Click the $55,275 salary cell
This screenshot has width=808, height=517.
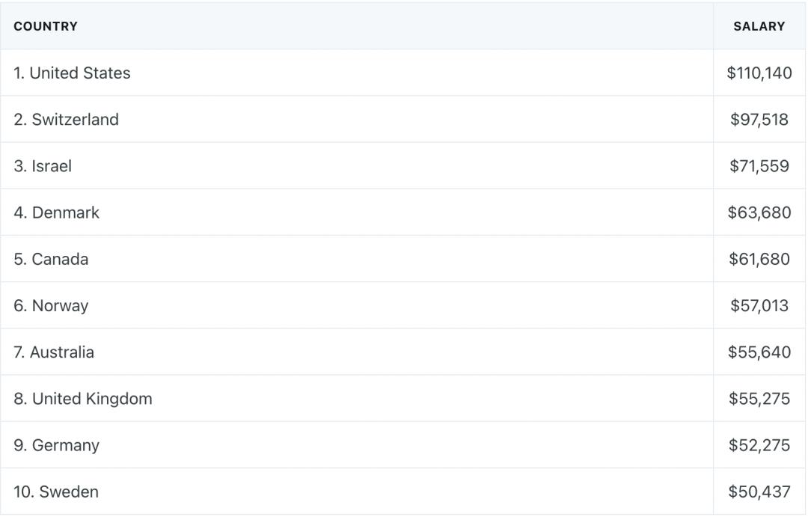pyautogui.click(x=759, y=399)
